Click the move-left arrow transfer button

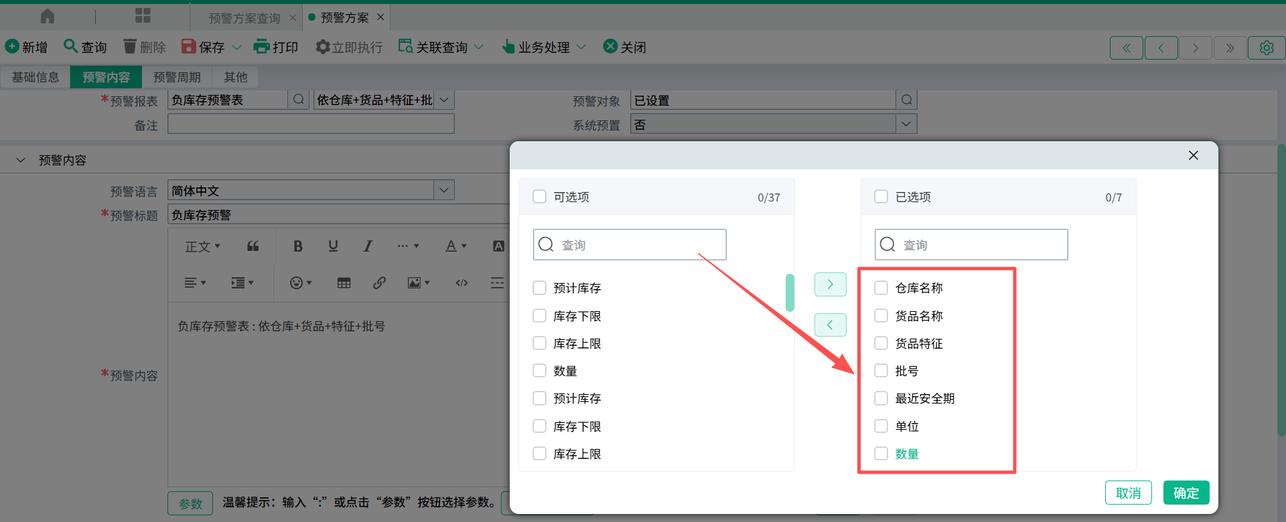coord(830,325)
